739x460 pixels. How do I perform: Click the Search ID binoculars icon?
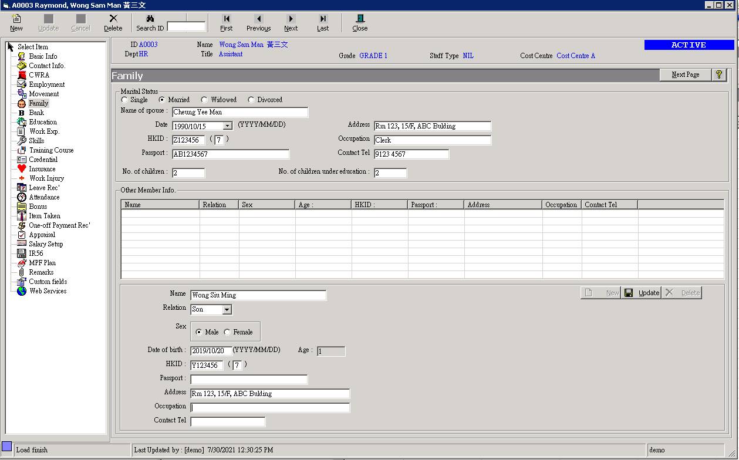click(150, 19)
